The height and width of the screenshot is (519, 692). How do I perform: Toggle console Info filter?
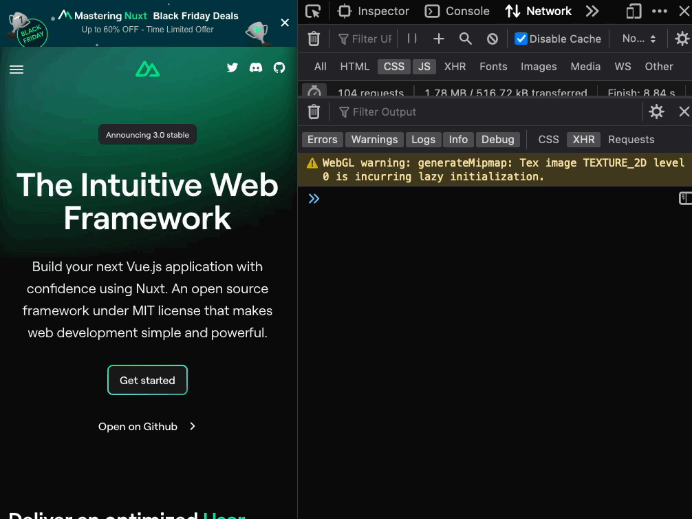tap(458, 140)
